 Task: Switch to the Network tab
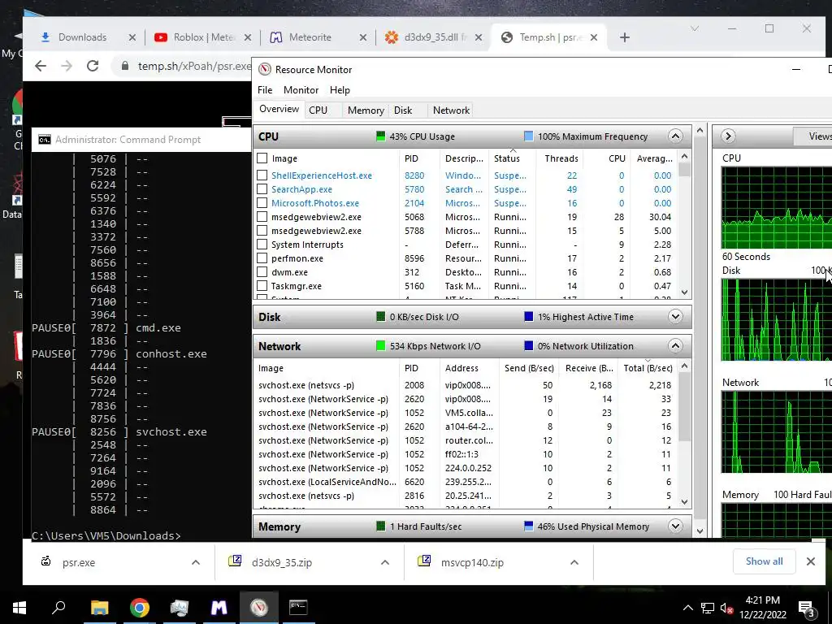point(451,110)
